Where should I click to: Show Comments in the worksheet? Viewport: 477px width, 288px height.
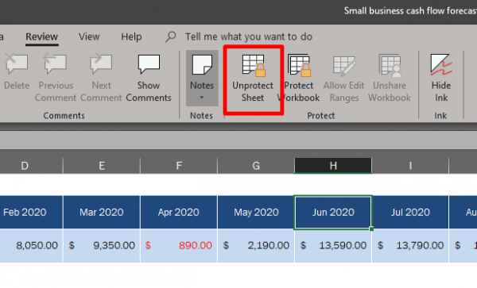point(149,79)
